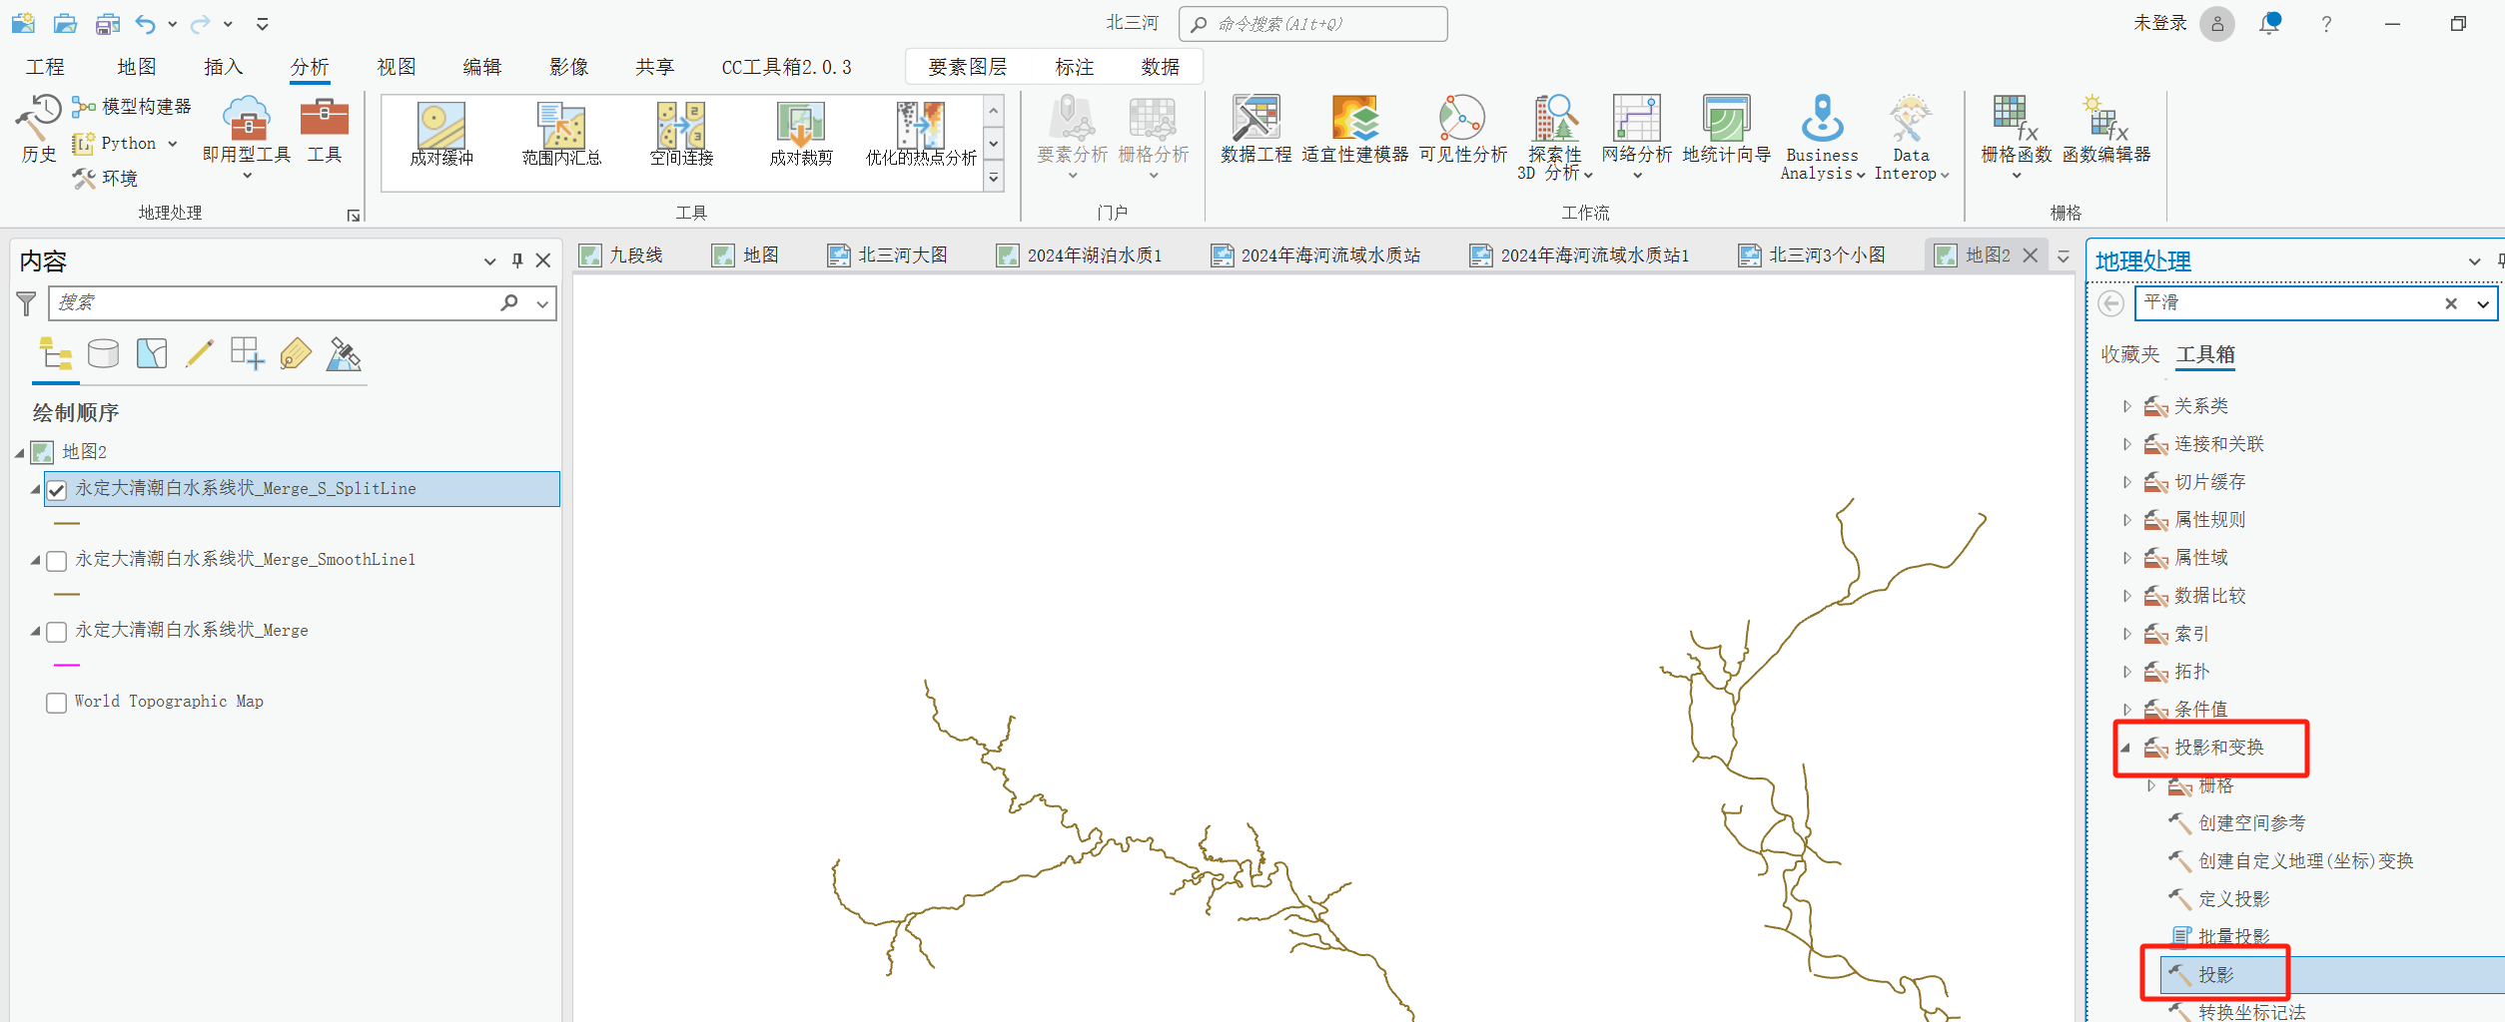Image resolution: width=2505 pixels, height=1022 pixels.
Task: Switch to List By Data Source view
Action: coord(103,353)
